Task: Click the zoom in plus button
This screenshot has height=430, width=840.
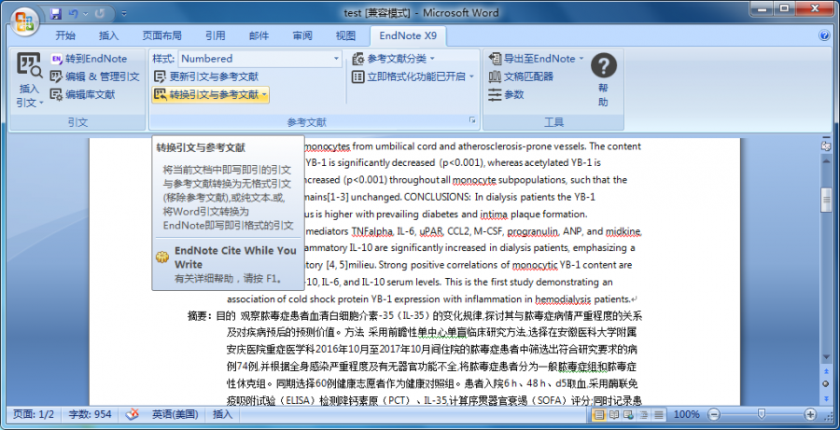Action: [x=810, y=414]
